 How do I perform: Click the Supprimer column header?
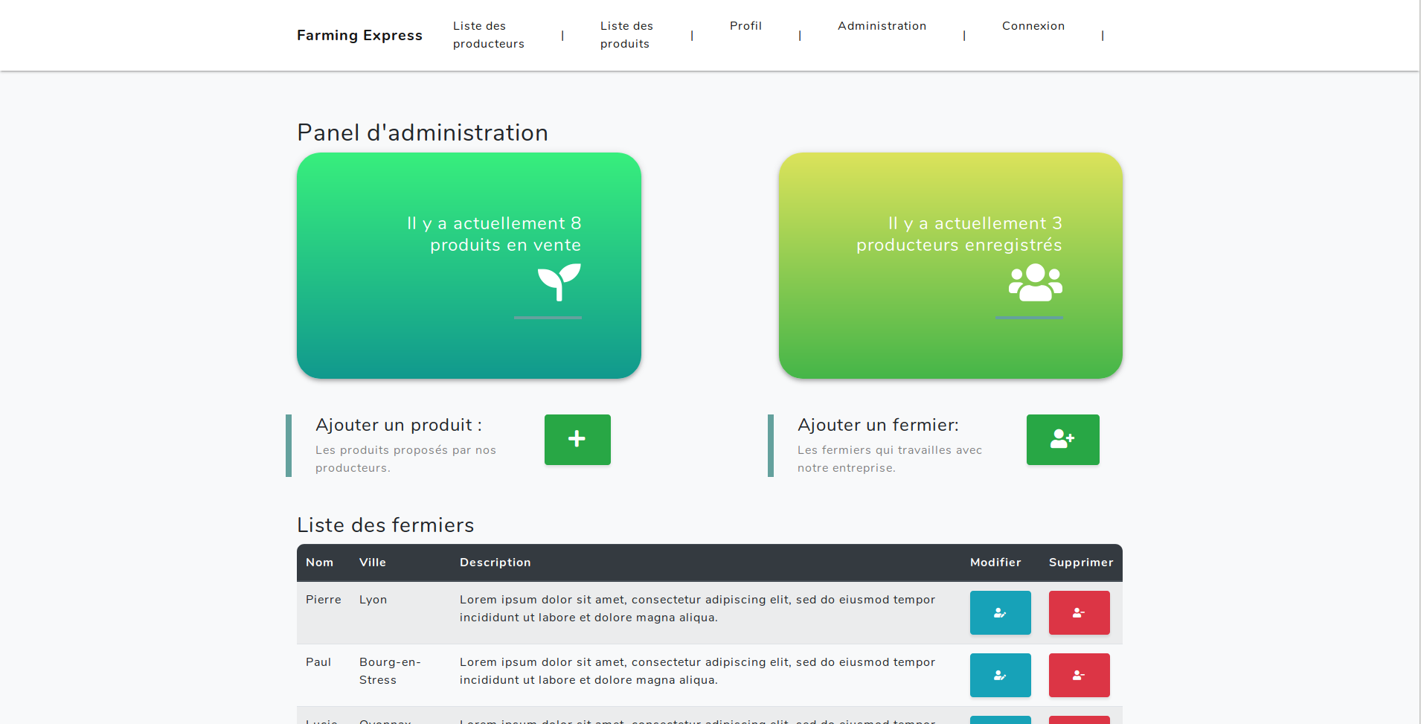point(1081,563)
